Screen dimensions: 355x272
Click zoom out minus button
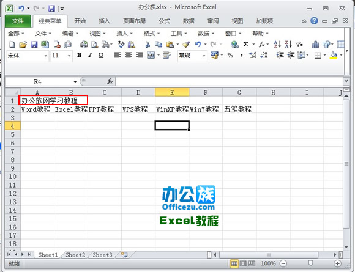pos(283,263)
